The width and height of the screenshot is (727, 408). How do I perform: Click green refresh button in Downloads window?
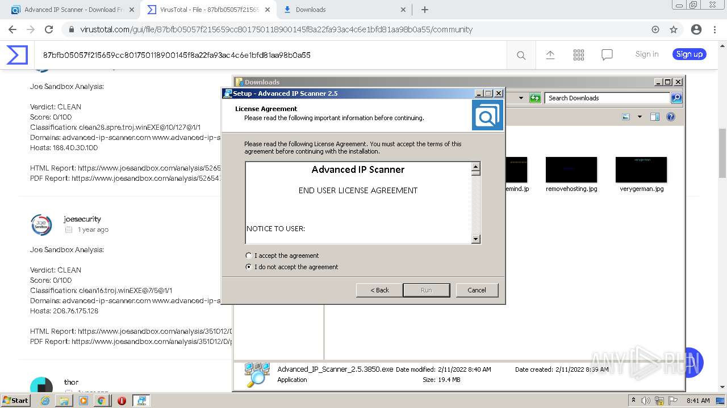[x=534, y=98]
